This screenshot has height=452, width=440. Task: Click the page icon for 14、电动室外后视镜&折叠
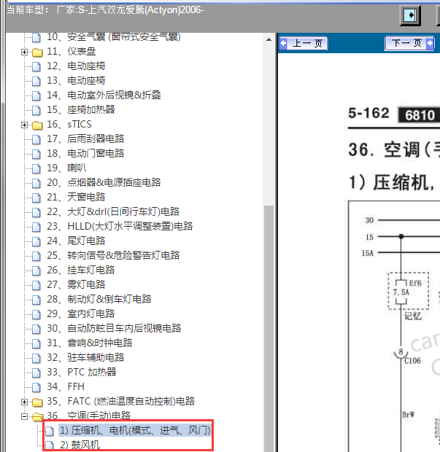(x=36, y=96)
